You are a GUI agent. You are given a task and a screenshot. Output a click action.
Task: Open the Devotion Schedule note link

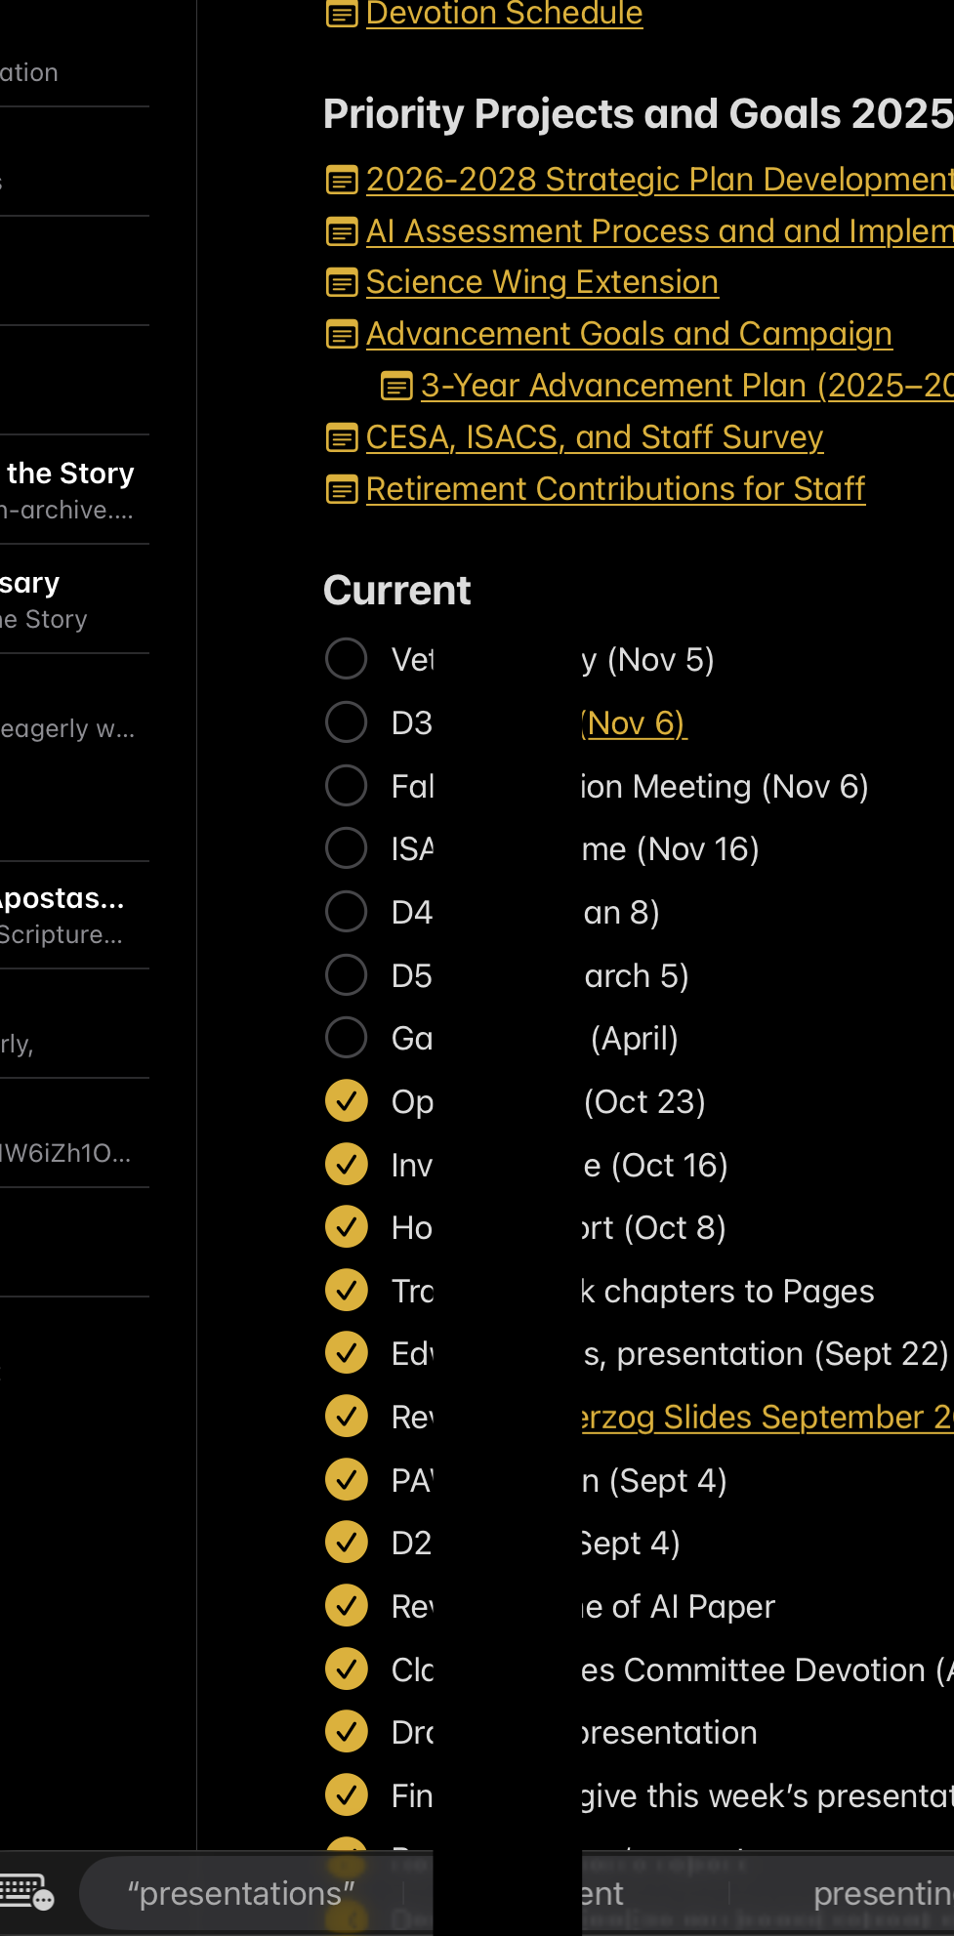[504, 14]
